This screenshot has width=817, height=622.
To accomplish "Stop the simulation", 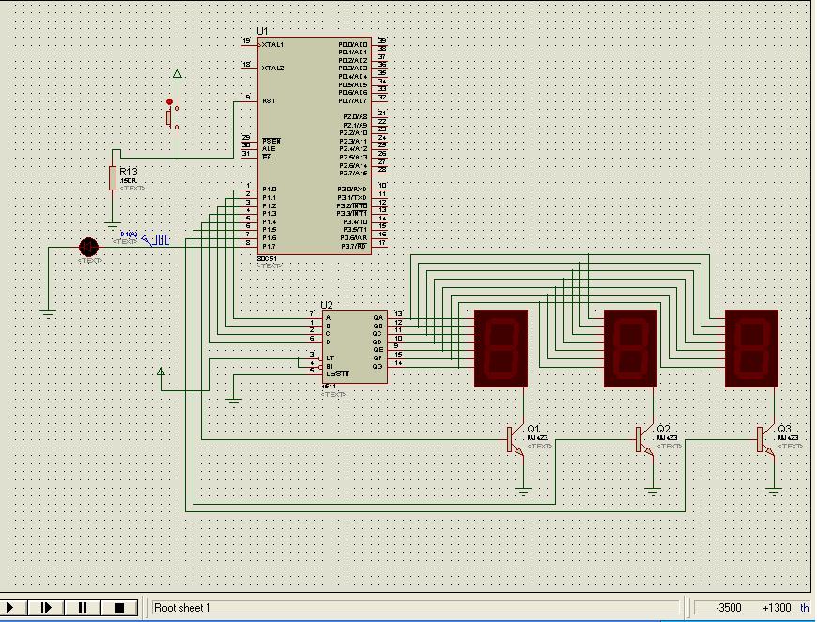I will coord(119,608).
